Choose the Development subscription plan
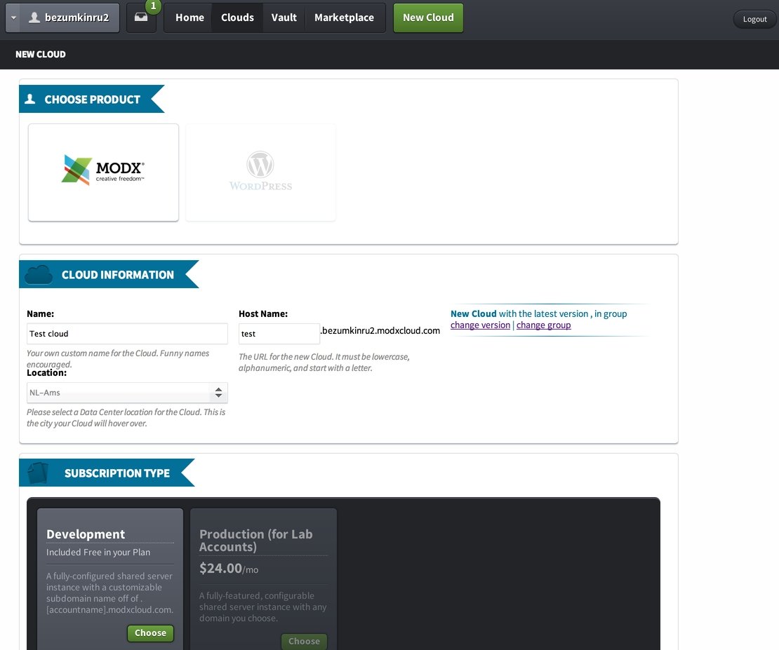The image size is (779, 650). tap(150, 632)
